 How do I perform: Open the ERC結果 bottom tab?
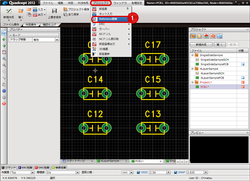pos(25,168)
